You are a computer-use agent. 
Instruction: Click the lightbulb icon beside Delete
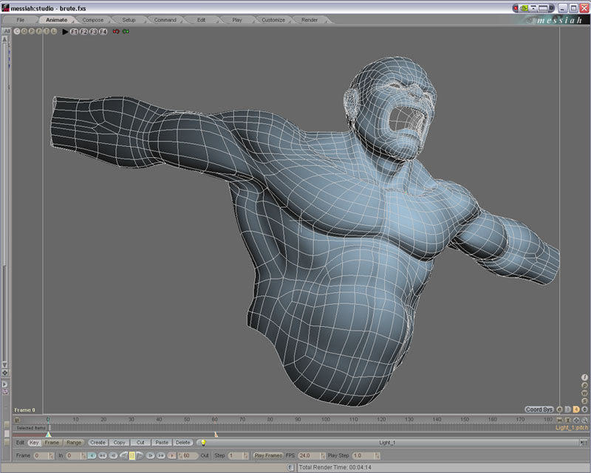pos(202,443)
